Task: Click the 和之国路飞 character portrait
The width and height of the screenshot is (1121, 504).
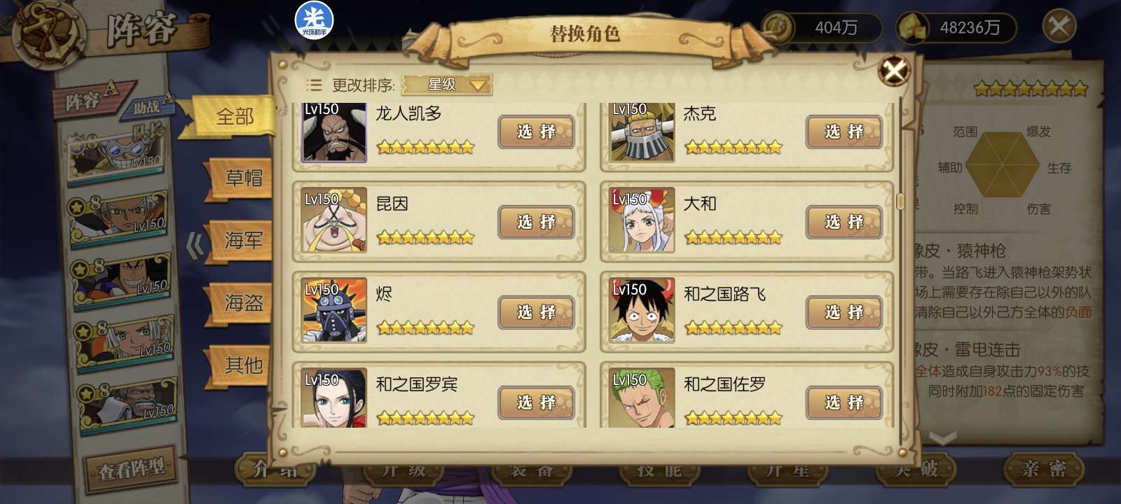Action: coord(642,311)
